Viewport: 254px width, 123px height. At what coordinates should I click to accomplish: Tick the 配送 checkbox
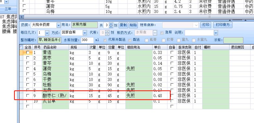point(130,40)
